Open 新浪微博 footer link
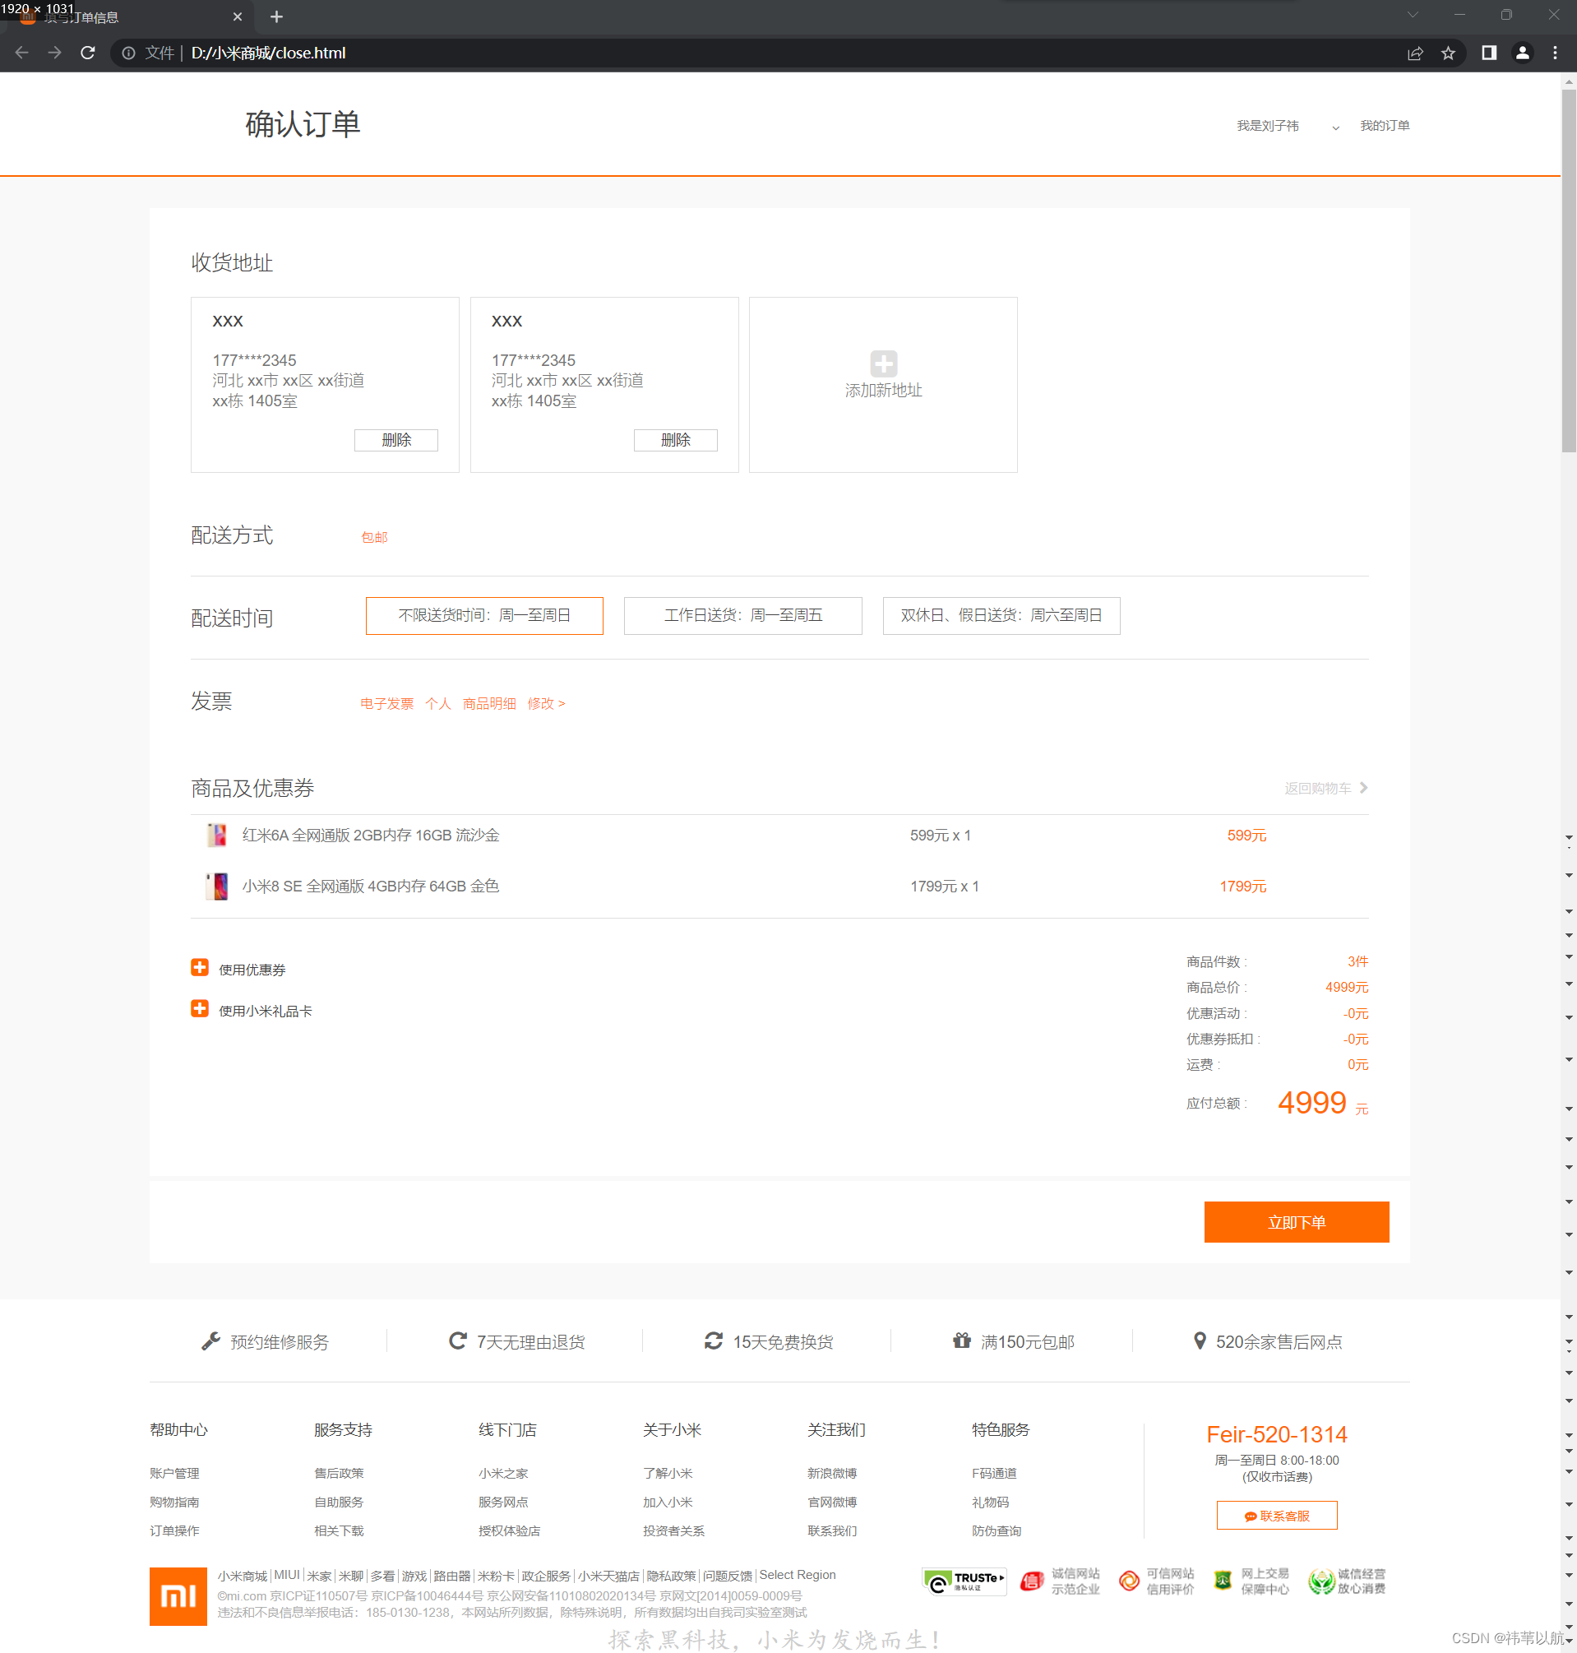 [x=832, y=1473]
